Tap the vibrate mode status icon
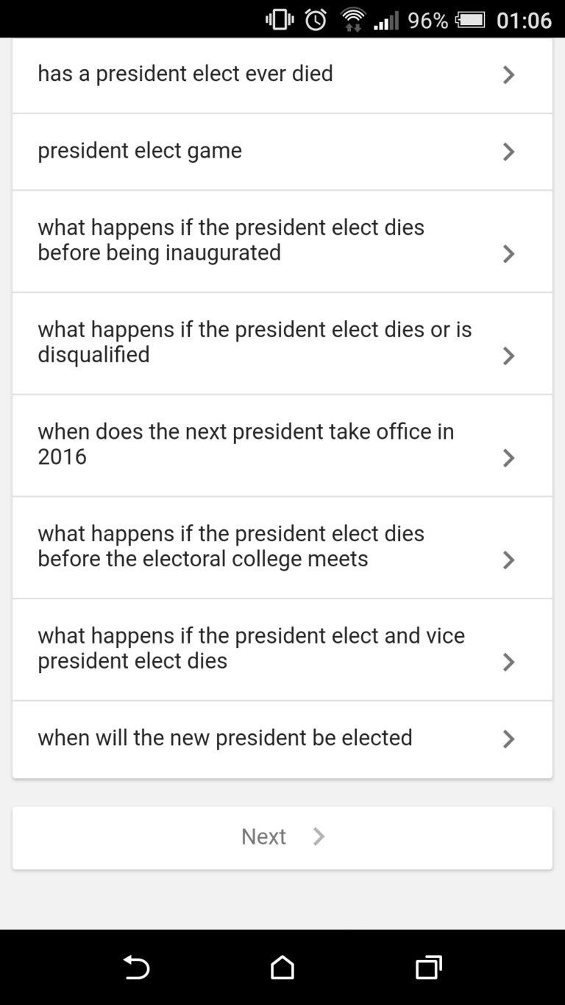 click(280, 20)
